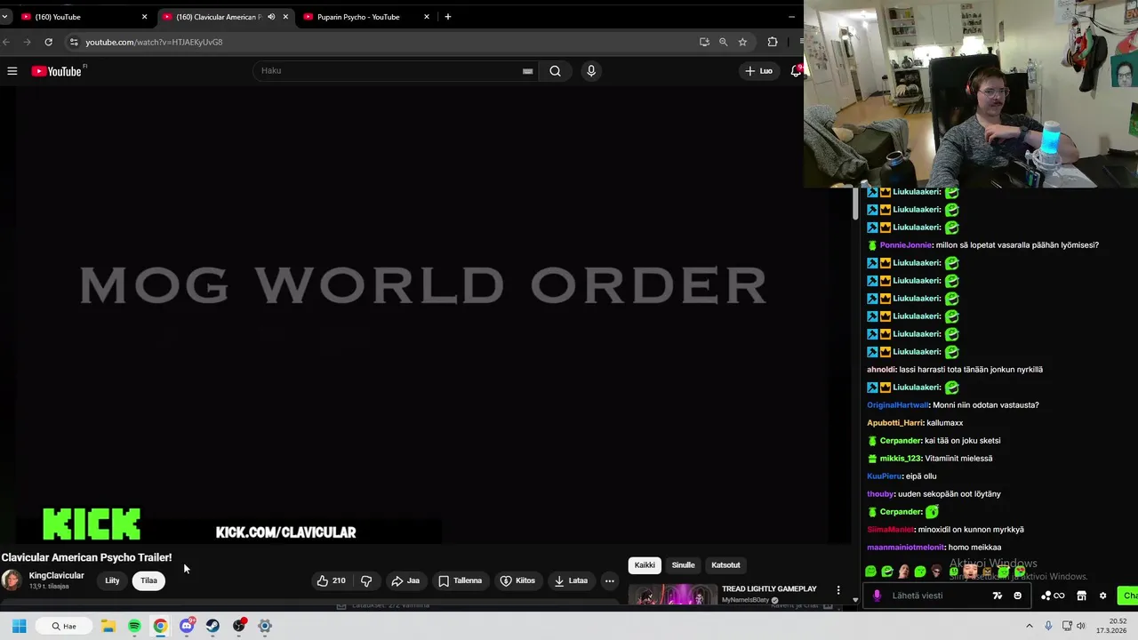This screenshot has width=1138, height=640.
Task: Open the on-screen keyboard in search box
Action: click(527, 71)
